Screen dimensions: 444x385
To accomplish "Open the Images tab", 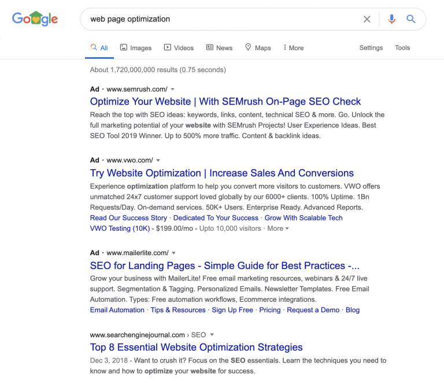I will click(x=136, y=48).
